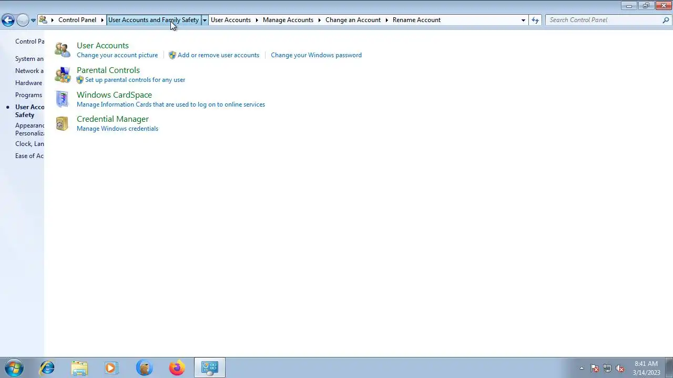Click the address bar location icon

[x=44, y=20]
